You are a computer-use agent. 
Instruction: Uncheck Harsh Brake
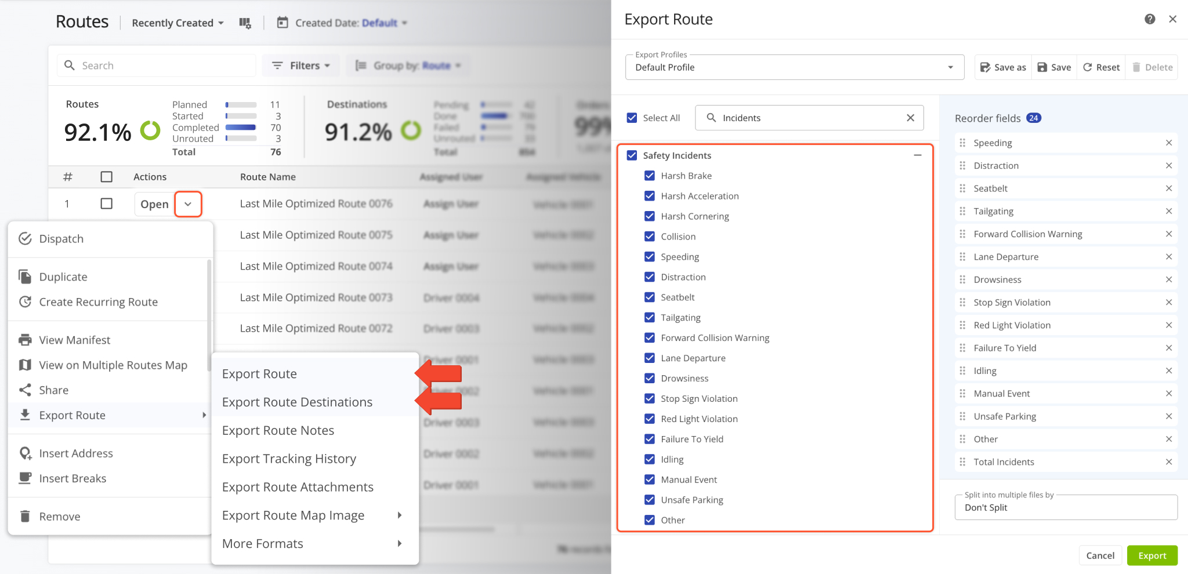(650, 176)
